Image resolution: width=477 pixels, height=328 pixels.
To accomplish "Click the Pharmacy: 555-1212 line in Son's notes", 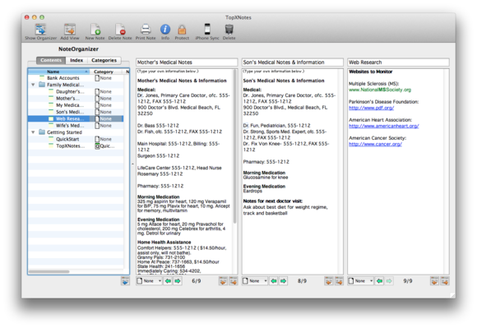I will click(266, 162).
